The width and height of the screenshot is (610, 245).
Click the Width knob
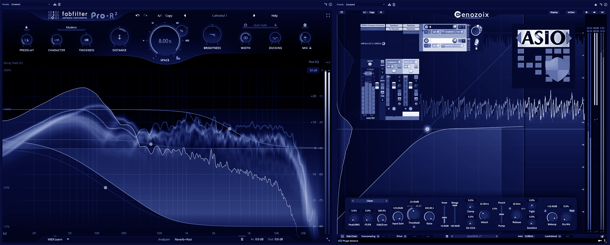pos(246,38)
